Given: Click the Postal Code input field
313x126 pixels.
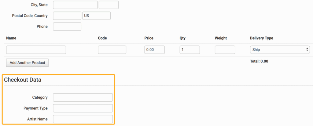Looking at the screenshot, I should 67,16.
